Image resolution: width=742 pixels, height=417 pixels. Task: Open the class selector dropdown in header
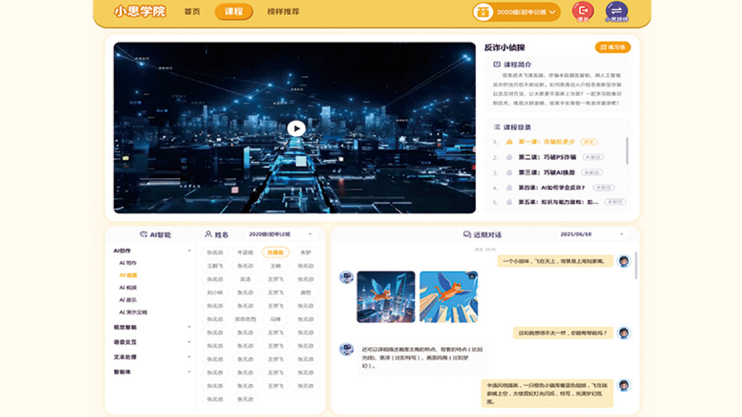pyautogui.click(x=516, y=12)
